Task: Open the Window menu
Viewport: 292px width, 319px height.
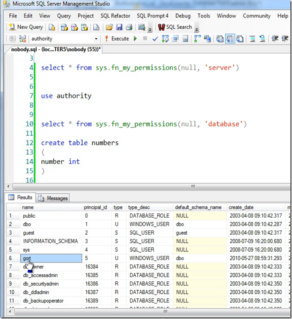Action: click(226, 16)
